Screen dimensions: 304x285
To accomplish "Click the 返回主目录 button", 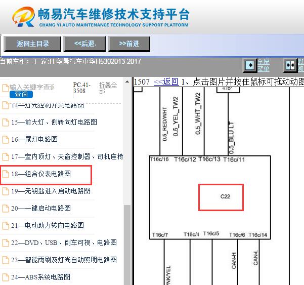I will (x=32, y=44).
